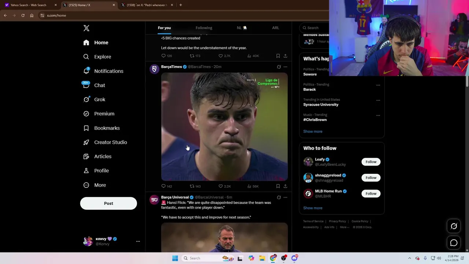Follow Leafy
The image size is (469, 264).
pyautogui.click(x=371, y=162)
